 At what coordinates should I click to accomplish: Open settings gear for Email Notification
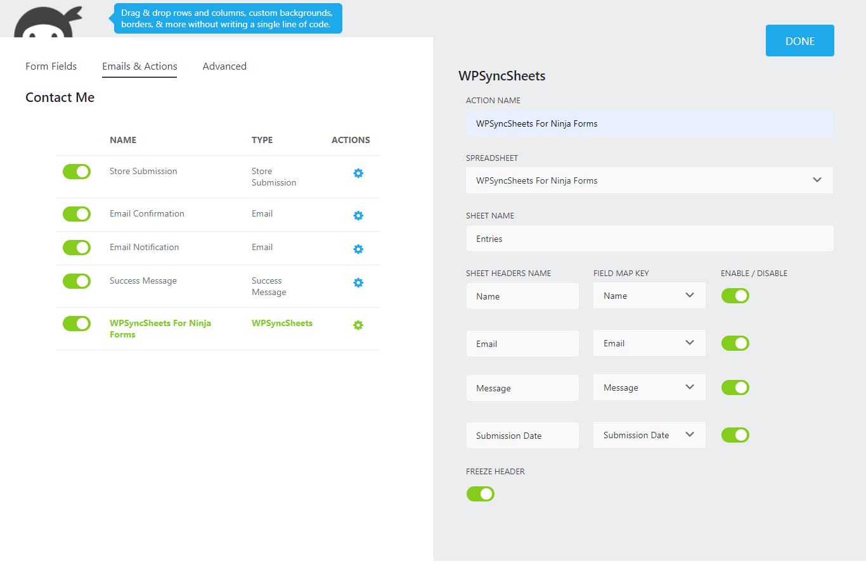pyautogui.click(x=358, y=249)
